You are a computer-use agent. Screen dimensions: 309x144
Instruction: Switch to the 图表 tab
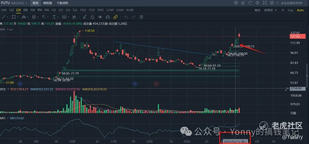pyautogui.click(x=36, y=3)
